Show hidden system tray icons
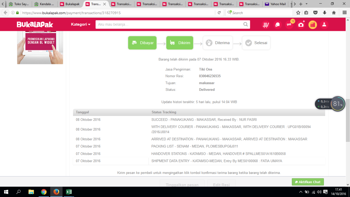This screenshot has height=197, width=350. pyautogui.click(x=301, y=192)
